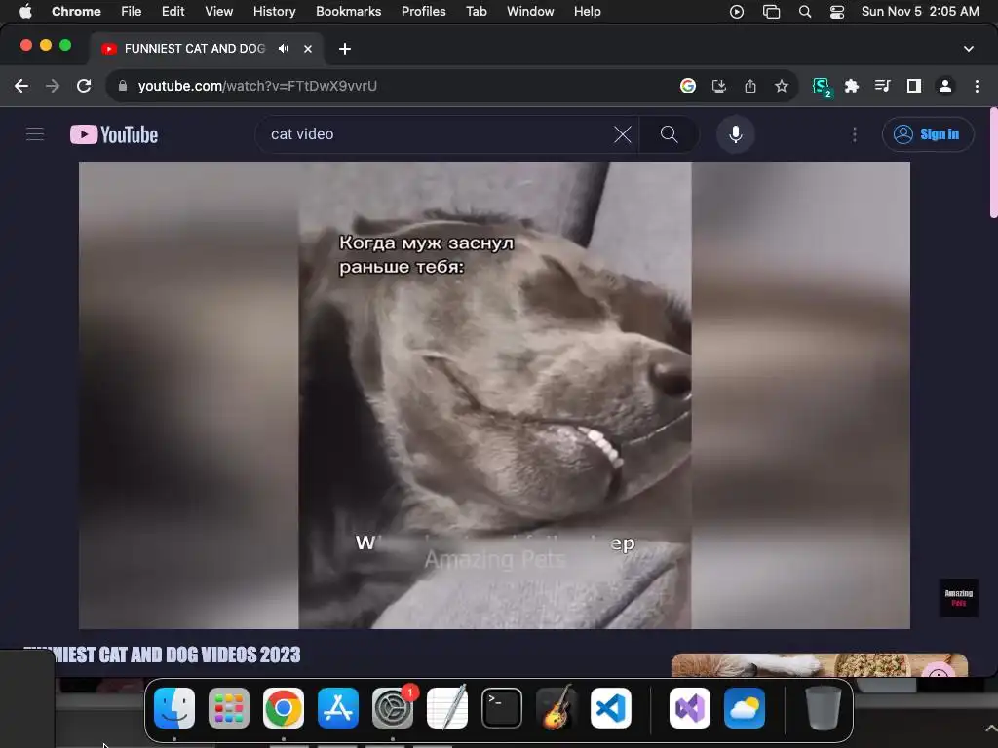Open Visual Studio from the Dock
Screen dimensions: 998x748
click(x=690, y=708)
